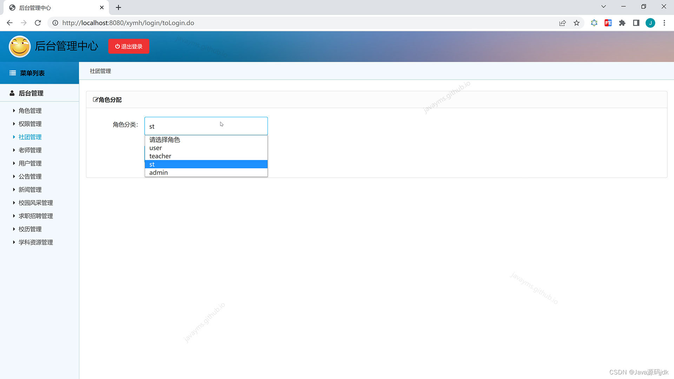The width and height of the screenshot is (674, 379).
Task: Expand 学科资源管理 menu entry
Action: coord(35,242)
